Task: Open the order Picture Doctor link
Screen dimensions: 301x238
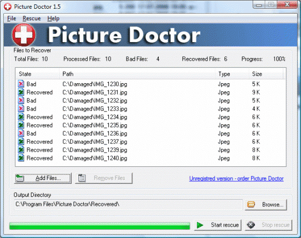Action: [x=236, y=178]
